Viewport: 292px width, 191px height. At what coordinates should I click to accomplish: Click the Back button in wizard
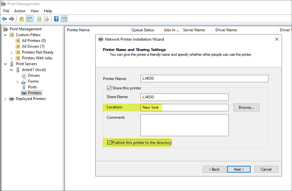[214, 169]
